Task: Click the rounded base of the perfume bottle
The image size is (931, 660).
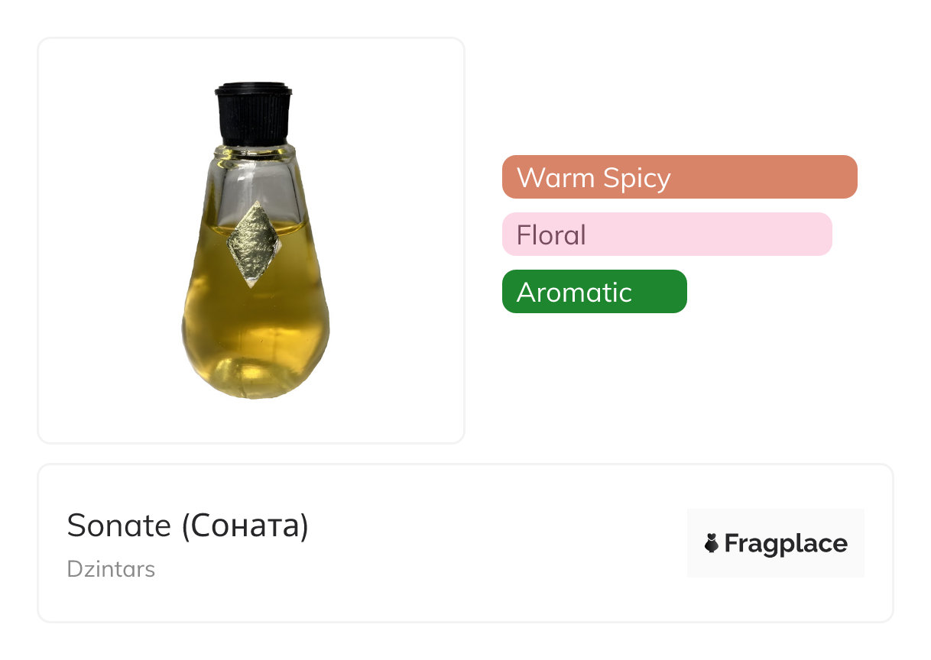Action: tap(255, 374)
